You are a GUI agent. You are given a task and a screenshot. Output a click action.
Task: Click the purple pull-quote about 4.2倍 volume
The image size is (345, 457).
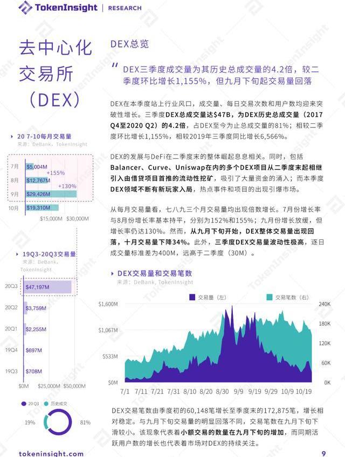coord(221,75)
